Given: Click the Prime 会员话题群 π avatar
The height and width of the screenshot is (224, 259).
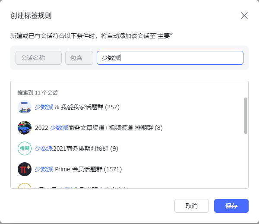Looking at the screenshot, I should click(25, 169).
